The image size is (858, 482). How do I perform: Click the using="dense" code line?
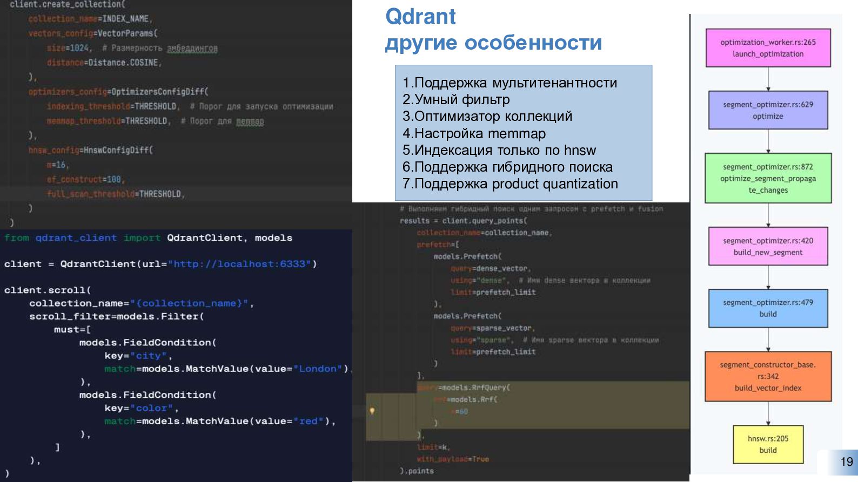coord(480,280)
